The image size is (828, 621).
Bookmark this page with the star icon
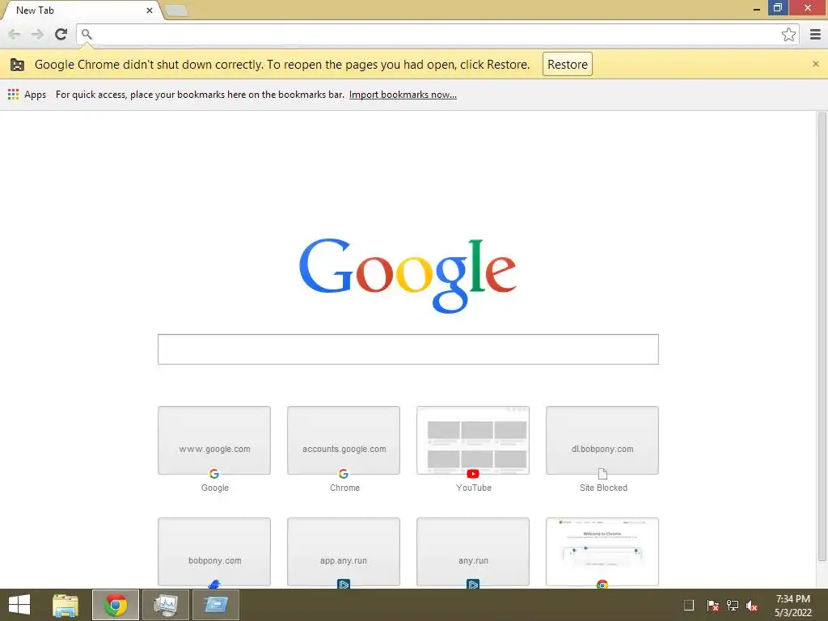click(788, 34)
